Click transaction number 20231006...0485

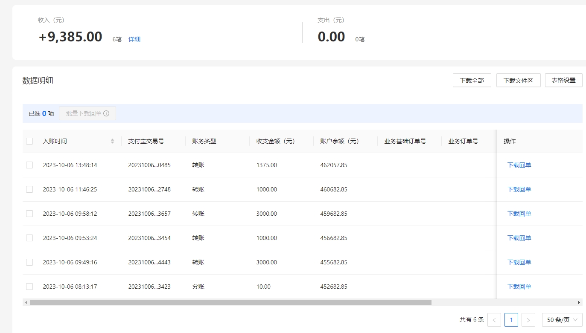[149, 165]
